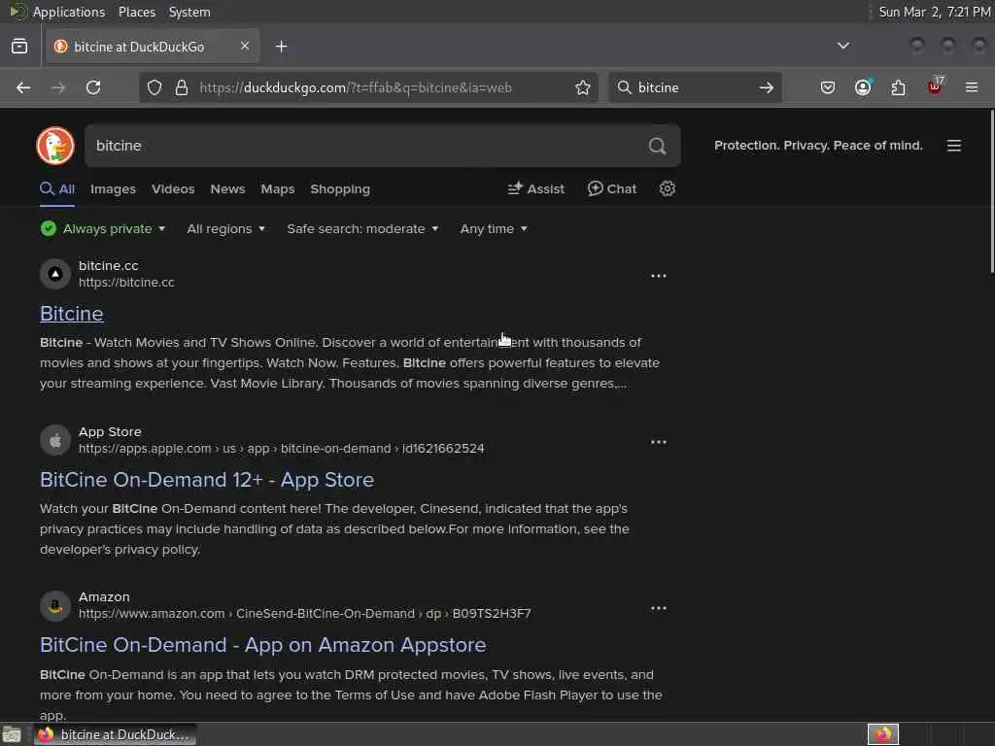Click the clock showing Sun Mar 2
This screenshot has height=746, width=995.
pyautogui.click(x=934, y=12)
